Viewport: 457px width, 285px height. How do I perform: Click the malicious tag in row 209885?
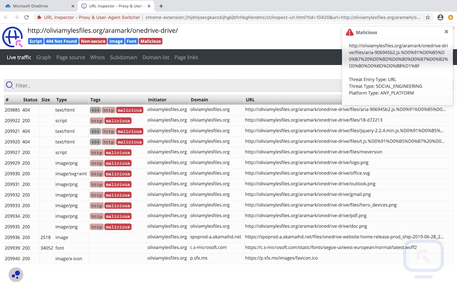130,110
